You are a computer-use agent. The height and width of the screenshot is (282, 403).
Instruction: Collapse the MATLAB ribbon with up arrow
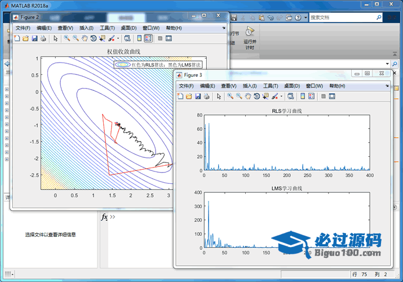point(395,54)
